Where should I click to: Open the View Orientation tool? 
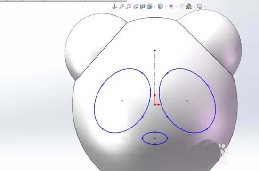pyautogui.click(x=149, y=6)
